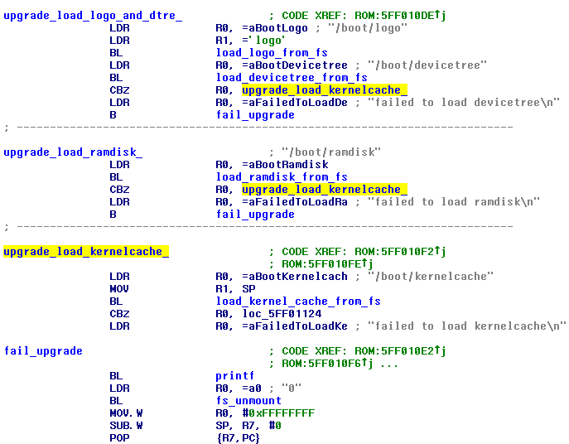The image size is (569, 444).
Task: Select the fail_upgrade label definition
Action: (43, 351)
